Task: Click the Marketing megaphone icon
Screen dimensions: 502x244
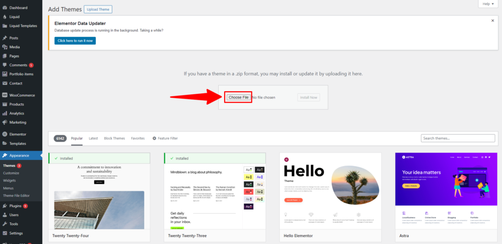Action: (4, 122)
